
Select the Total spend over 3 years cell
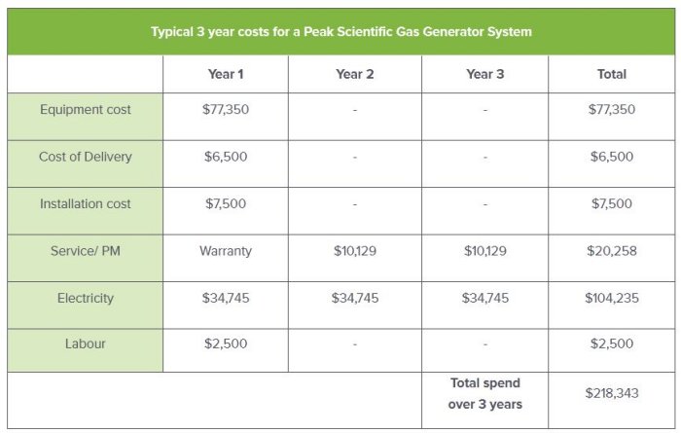(x=485, y=393)
